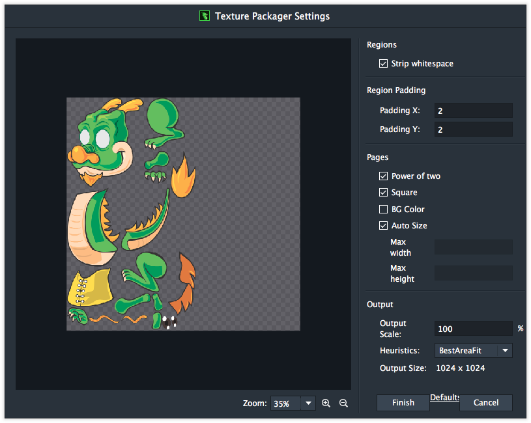
Task: Click the Texture Packager title bar icon
Action: click(204, 16)
